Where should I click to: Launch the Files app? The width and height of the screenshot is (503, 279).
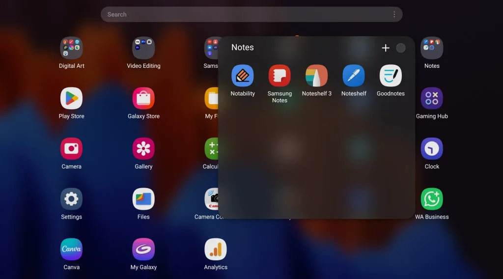click(x=143, y=199)
